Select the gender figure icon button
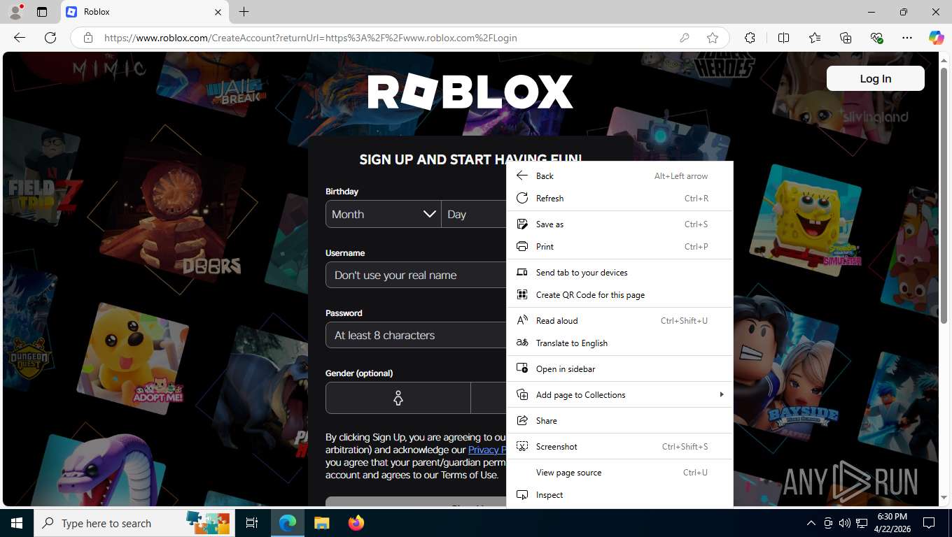Viewport: 952px width, 537px height. coord(398,398)
